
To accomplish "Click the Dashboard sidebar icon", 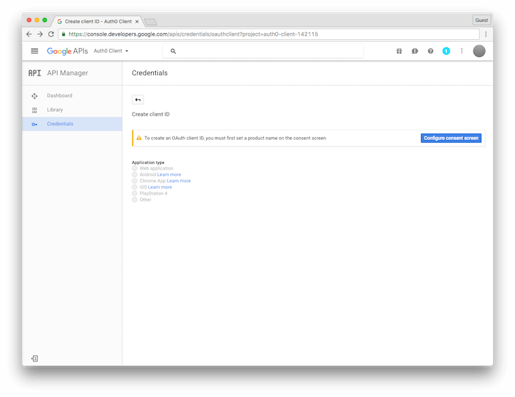I will click(x=34, y=96).
